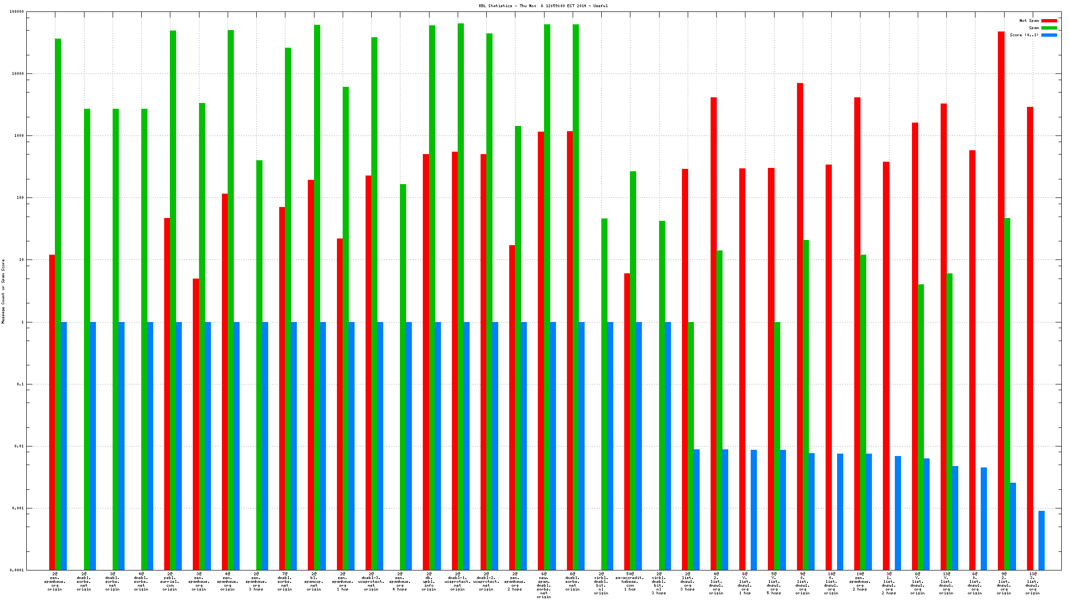Click the dnsbl-3.uceprotect.net origin label
1069x601 pixels.
coord(371,581)
